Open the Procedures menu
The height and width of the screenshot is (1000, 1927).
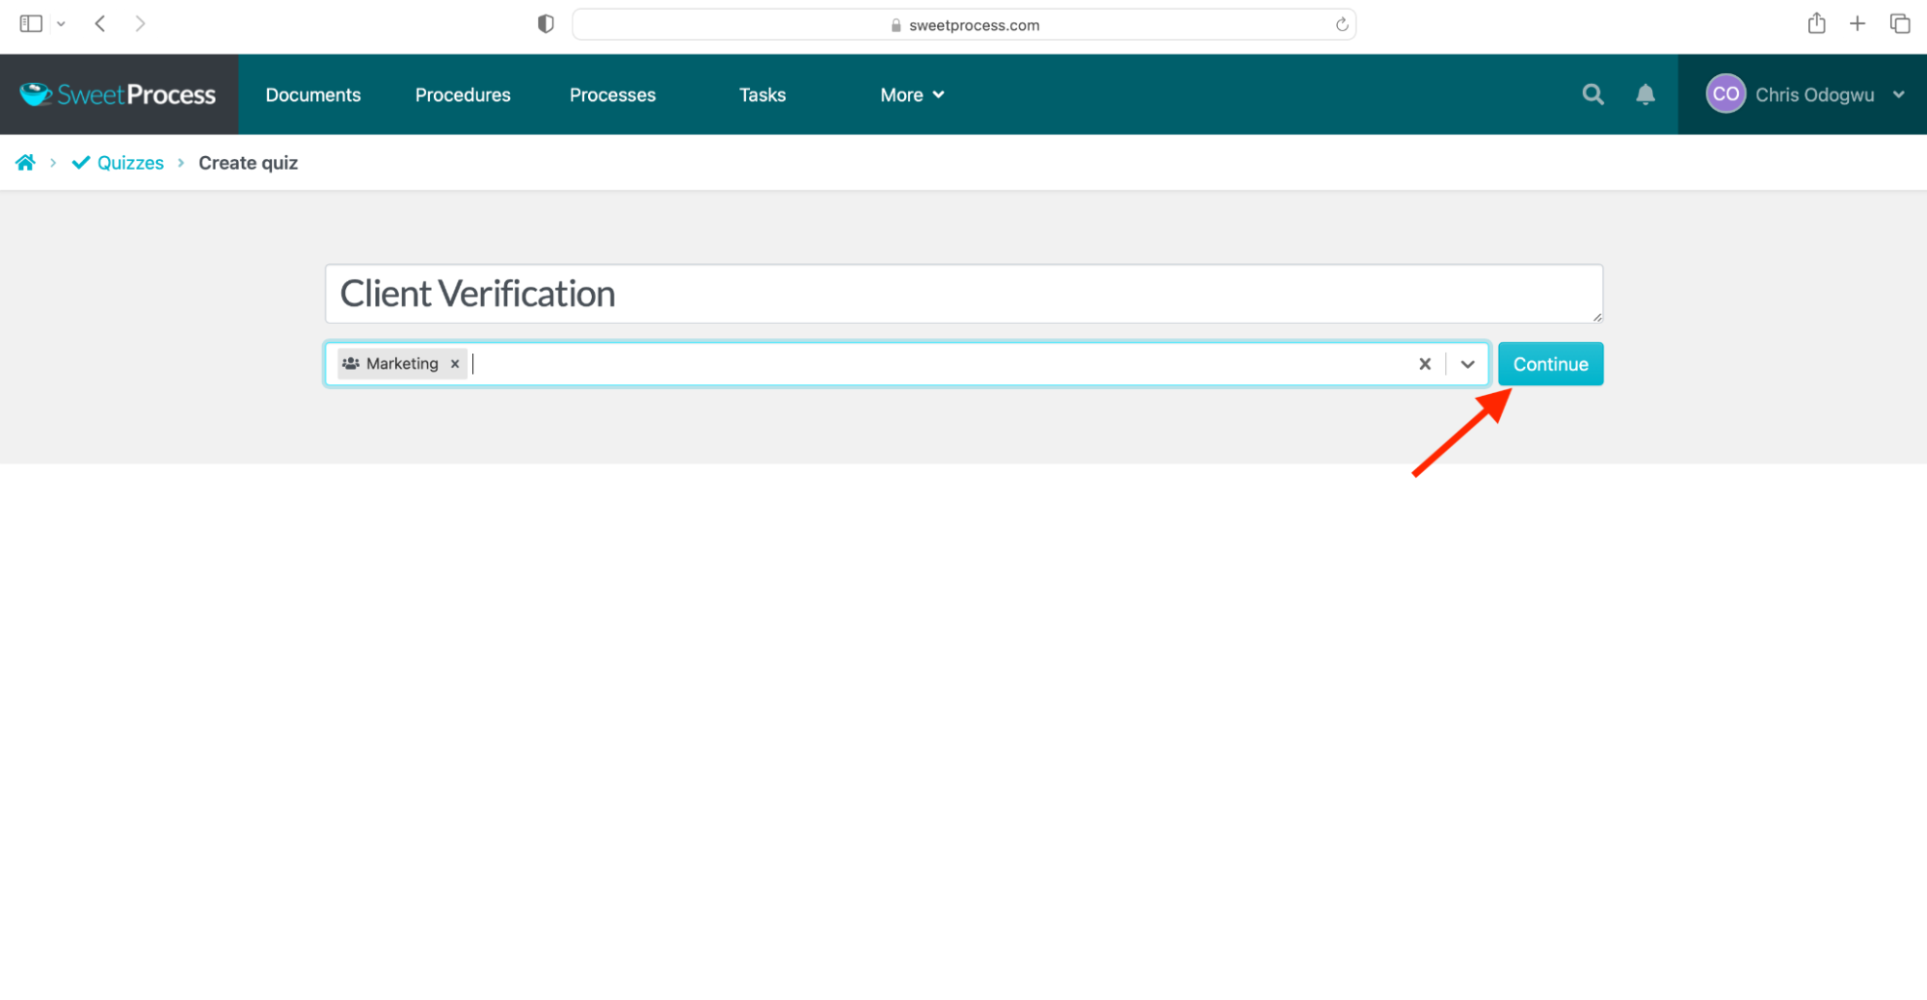coord(463,94)
